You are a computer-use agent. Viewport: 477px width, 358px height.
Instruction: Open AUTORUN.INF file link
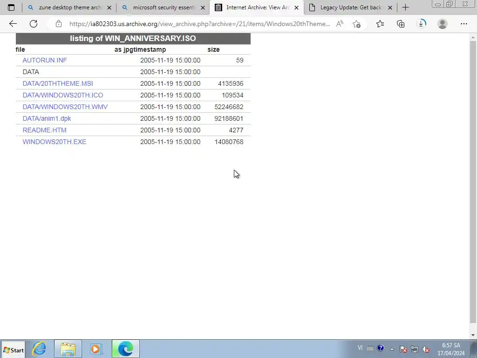(x=45, y=60)
